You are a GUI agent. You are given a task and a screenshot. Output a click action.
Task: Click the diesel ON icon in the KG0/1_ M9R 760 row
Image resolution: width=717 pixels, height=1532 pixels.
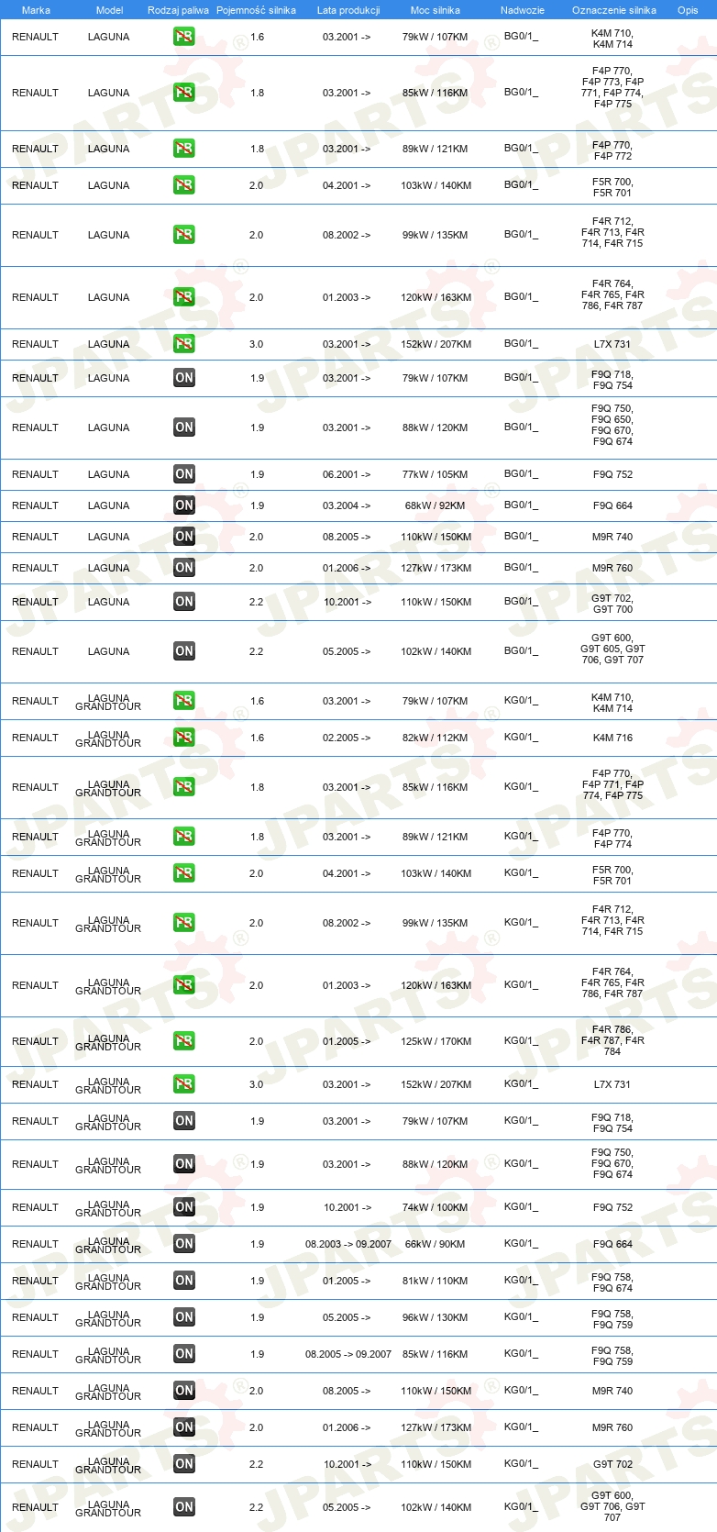184,1427
